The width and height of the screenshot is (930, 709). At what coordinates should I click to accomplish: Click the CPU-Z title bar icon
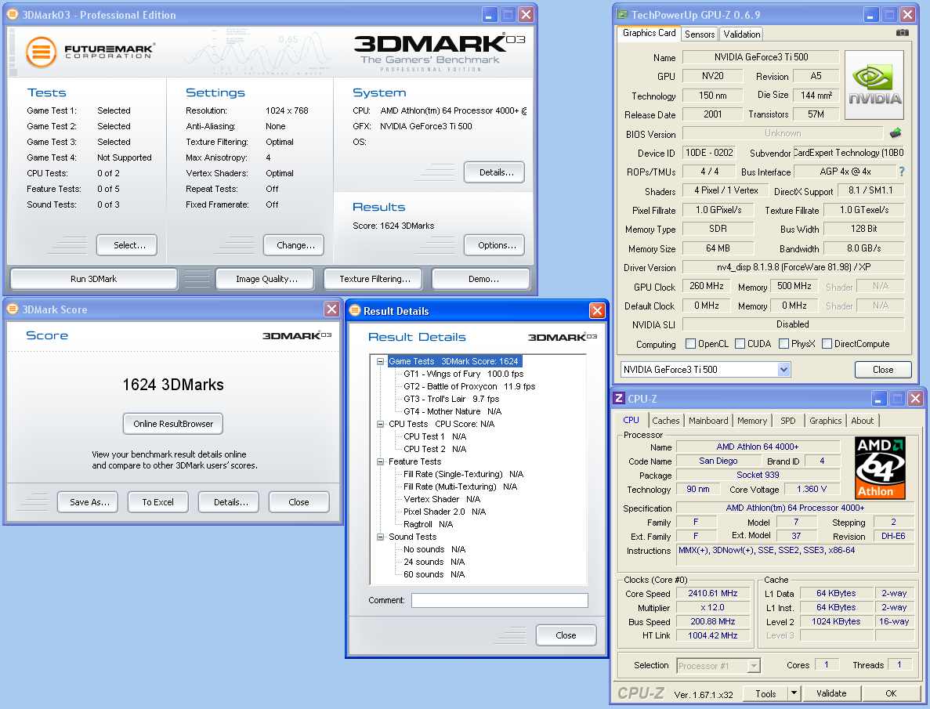619,398
